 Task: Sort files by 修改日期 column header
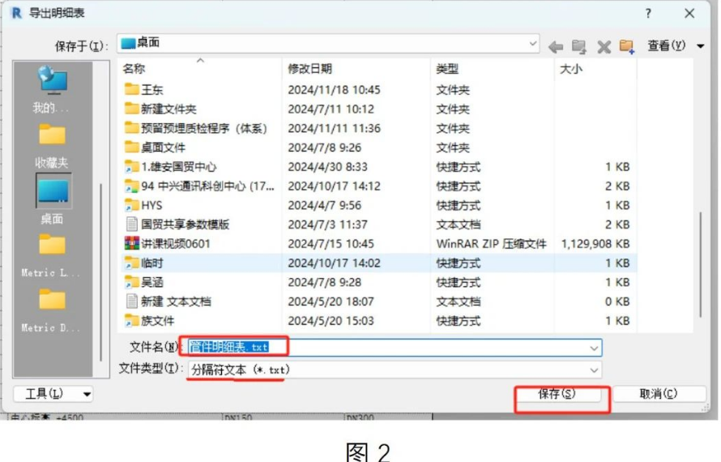coord(356,69)
